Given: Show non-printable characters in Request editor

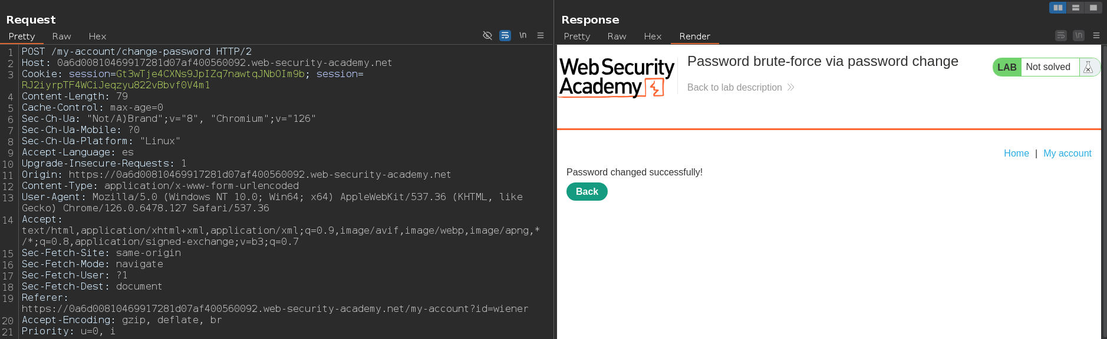Looking at the screenshot, I should (523, 35).
